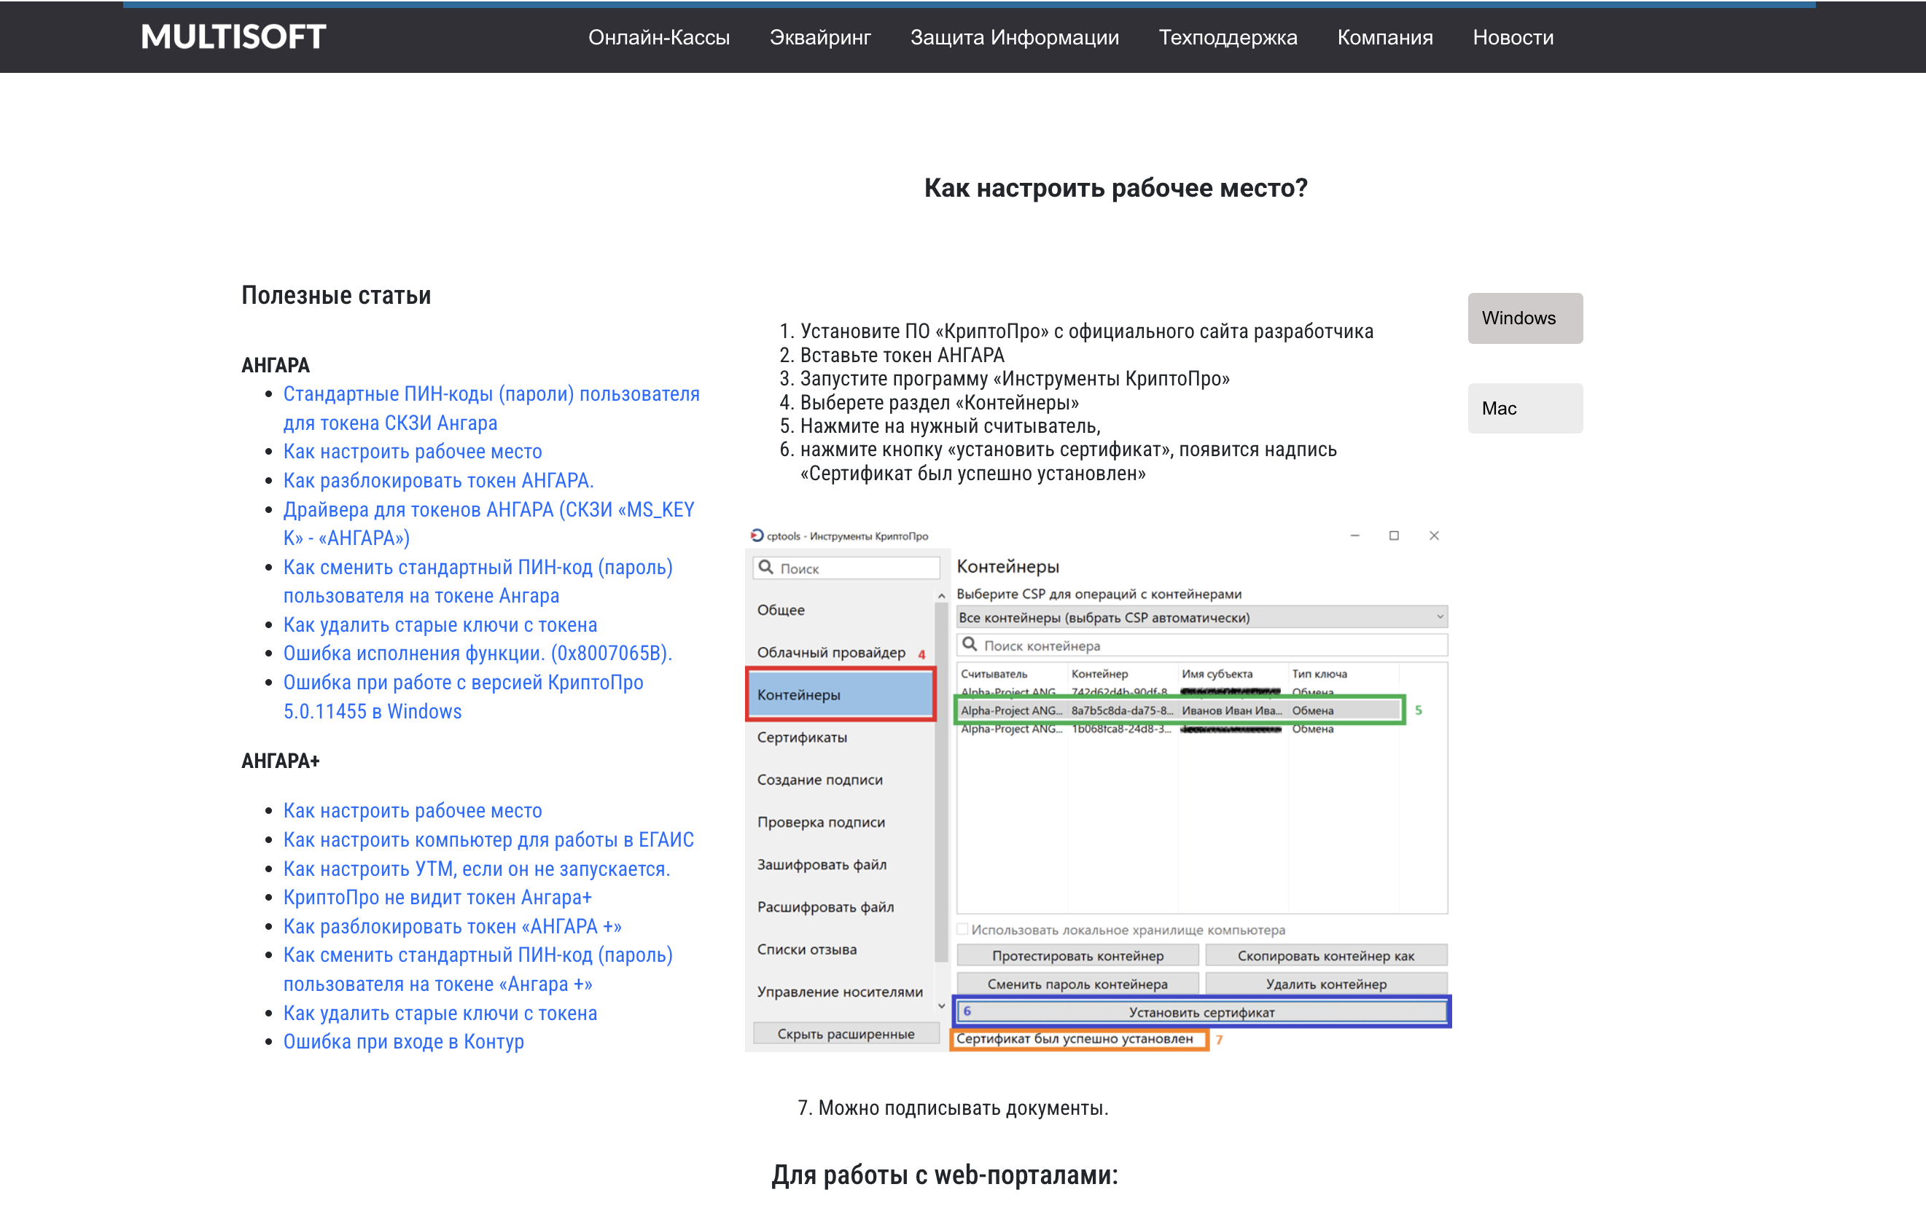The width and height of the screenshot is (1926, 1211).
Task: Go to Защита Информации section
Action: (1014, 38)
